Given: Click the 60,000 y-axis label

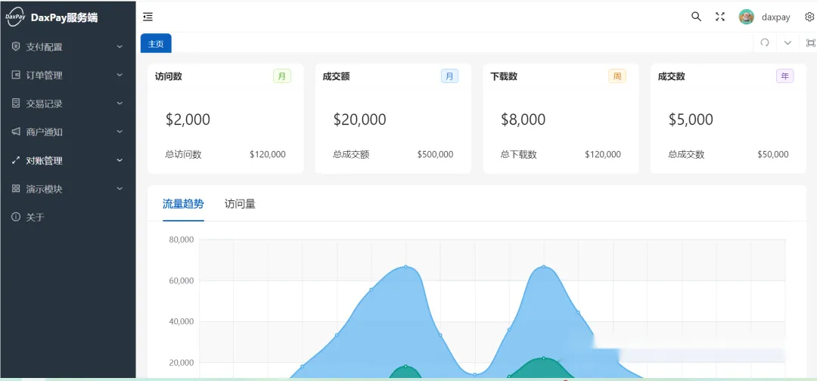Looking at the screenshot, I should tap(182, 280).
